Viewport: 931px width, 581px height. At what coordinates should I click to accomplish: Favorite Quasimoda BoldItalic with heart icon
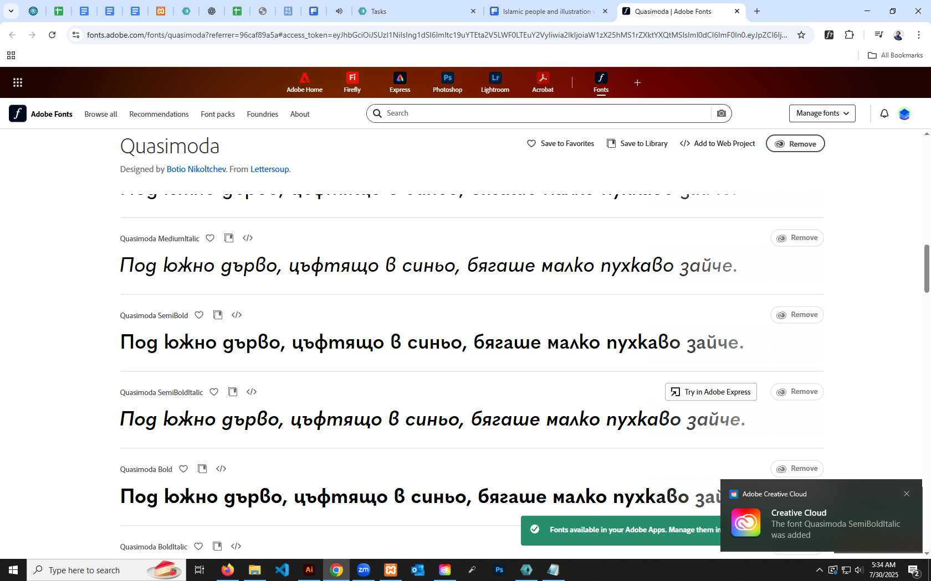[x=198, y=546]
